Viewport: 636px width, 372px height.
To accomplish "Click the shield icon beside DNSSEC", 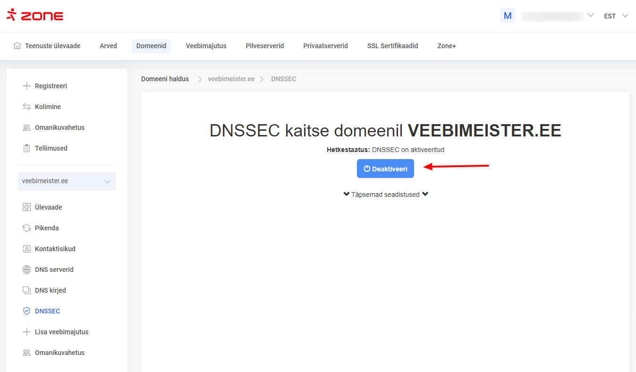I will point(27,311).
